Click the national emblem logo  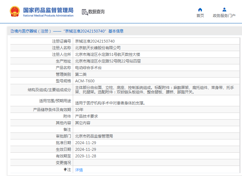click(15, 11)
